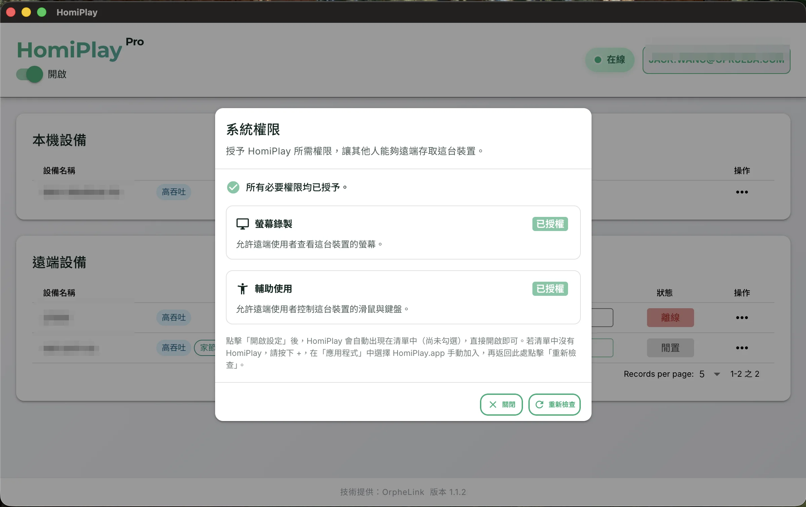
Task: Click the 設備名稱 header in 遠端設備
Action: [x=59, y=293]
